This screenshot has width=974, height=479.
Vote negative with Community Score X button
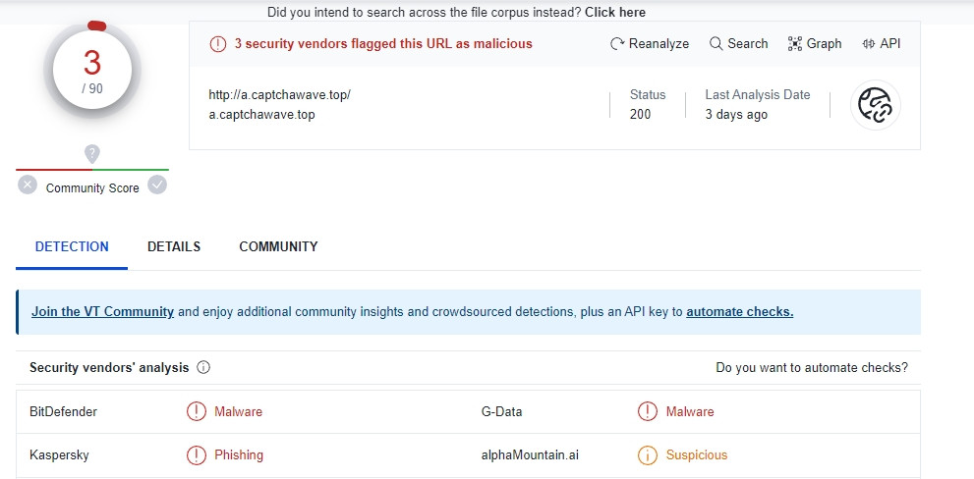pyautogui.click(x=28, y=185)
